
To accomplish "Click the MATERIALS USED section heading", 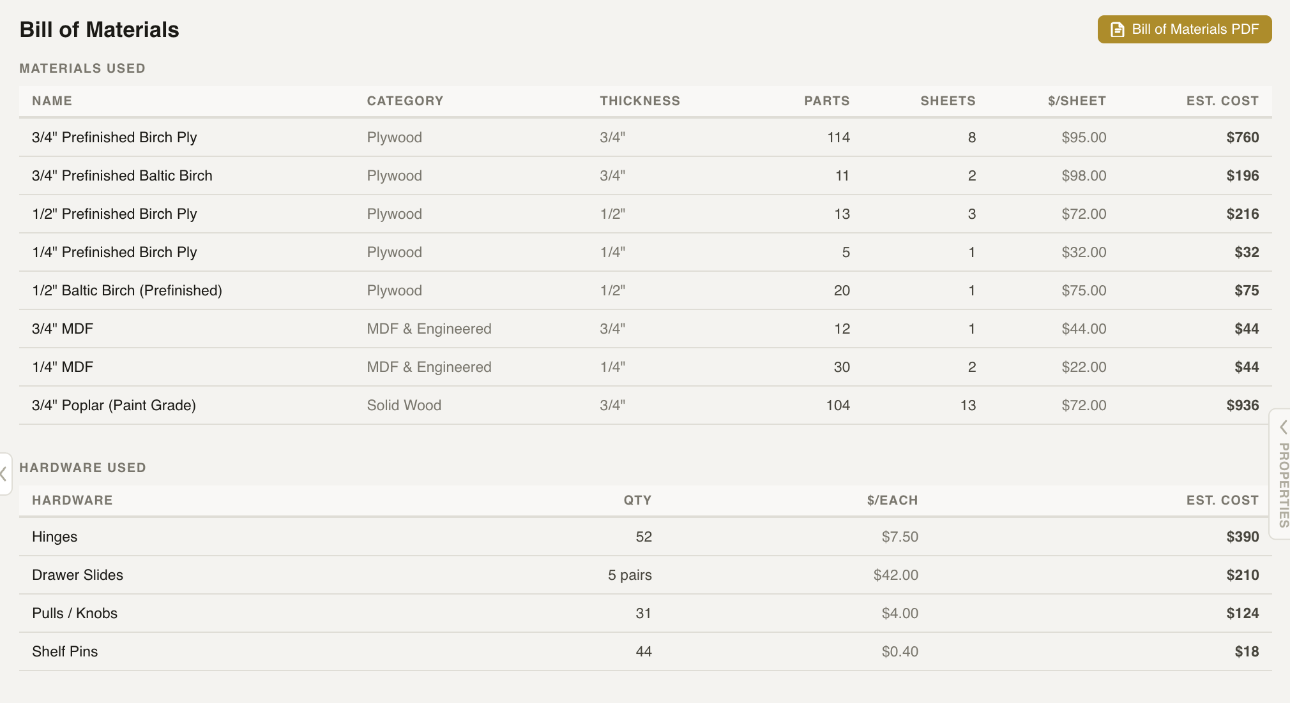I will coord(82,68).
